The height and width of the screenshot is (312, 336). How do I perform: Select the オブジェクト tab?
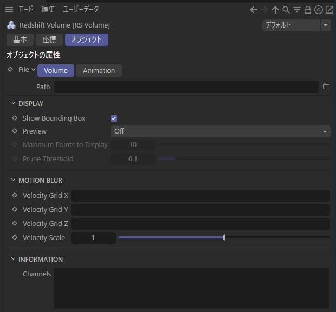click(x=87, y=39)
